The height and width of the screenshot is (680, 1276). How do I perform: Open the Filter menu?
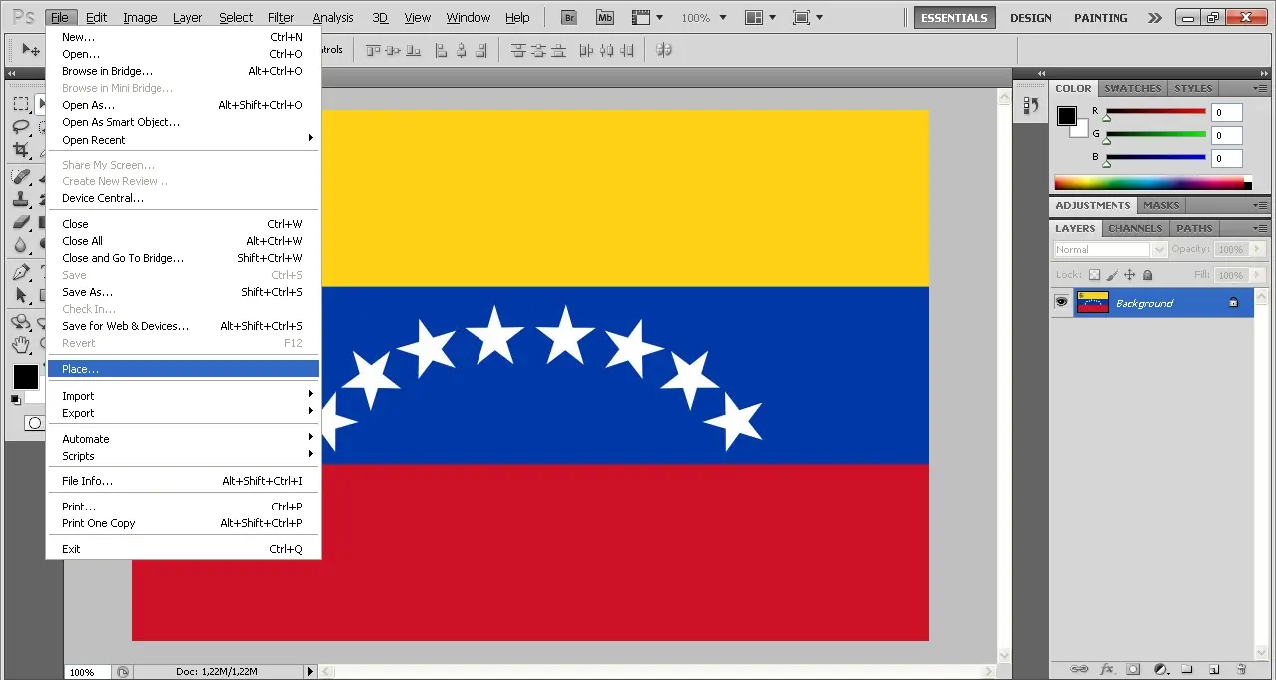[x=281, y=17]
